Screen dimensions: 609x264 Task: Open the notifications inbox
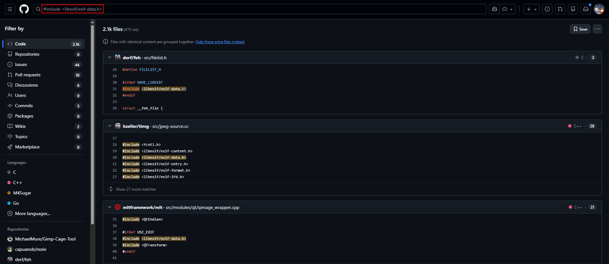(586, 9)
